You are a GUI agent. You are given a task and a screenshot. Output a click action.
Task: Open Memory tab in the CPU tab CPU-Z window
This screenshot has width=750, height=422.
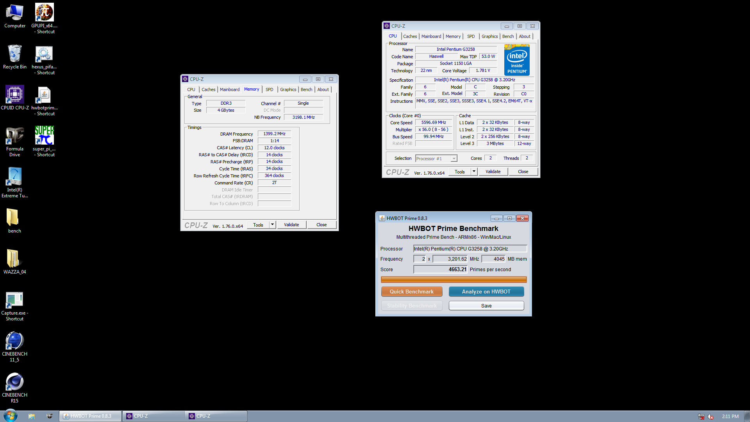(x=453, y=36)
